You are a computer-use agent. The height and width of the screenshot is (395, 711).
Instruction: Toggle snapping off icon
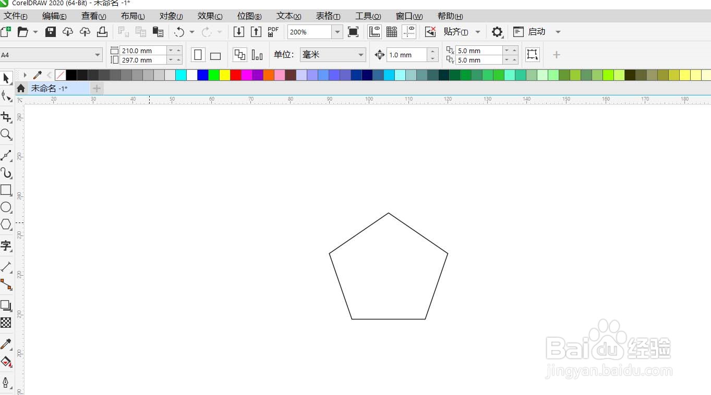(x=430, y=32)
